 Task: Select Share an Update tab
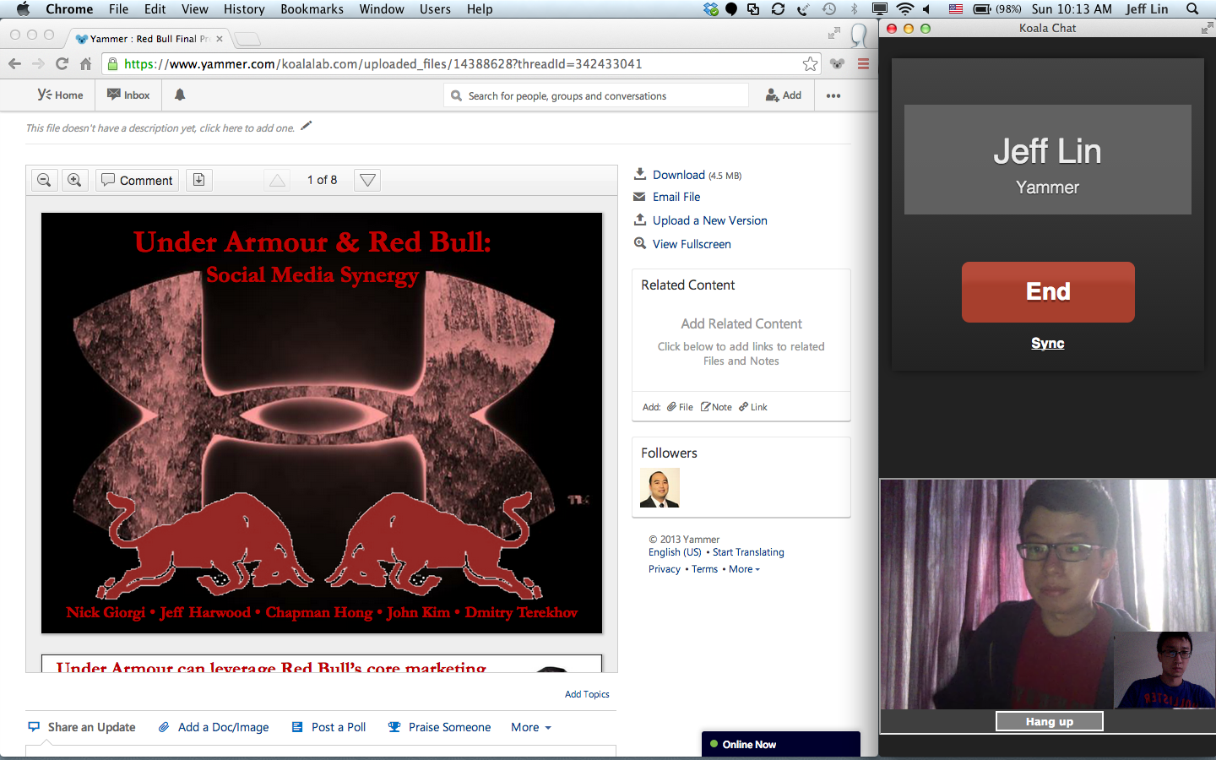(x=82, y=727)
